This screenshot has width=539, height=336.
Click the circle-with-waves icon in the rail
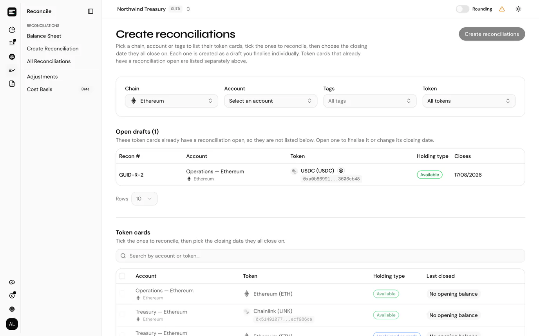point(12,282)
